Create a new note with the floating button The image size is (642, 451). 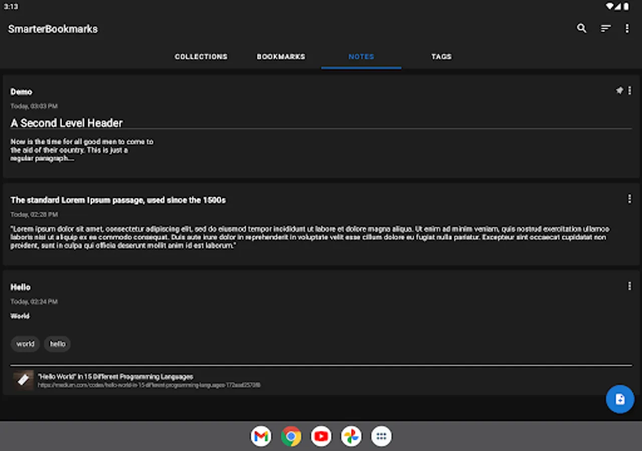click(620, 399)
